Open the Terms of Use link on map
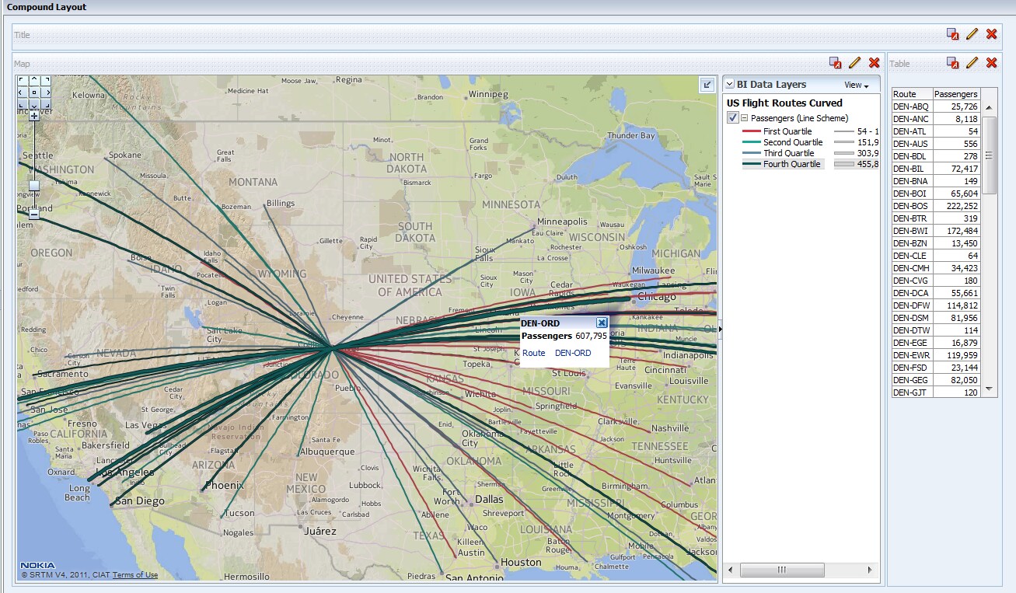Image resolution: width=1016 pixels, height=593 pixels. pos(135,575)
